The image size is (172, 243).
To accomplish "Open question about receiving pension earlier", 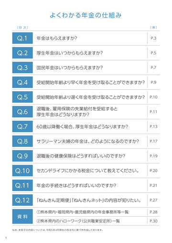I will coord(91,82).
